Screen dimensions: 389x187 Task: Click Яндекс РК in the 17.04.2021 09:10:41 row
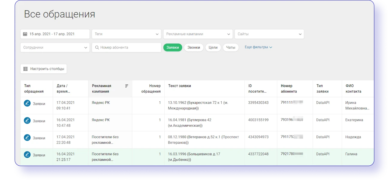click(x=101, y=102)
